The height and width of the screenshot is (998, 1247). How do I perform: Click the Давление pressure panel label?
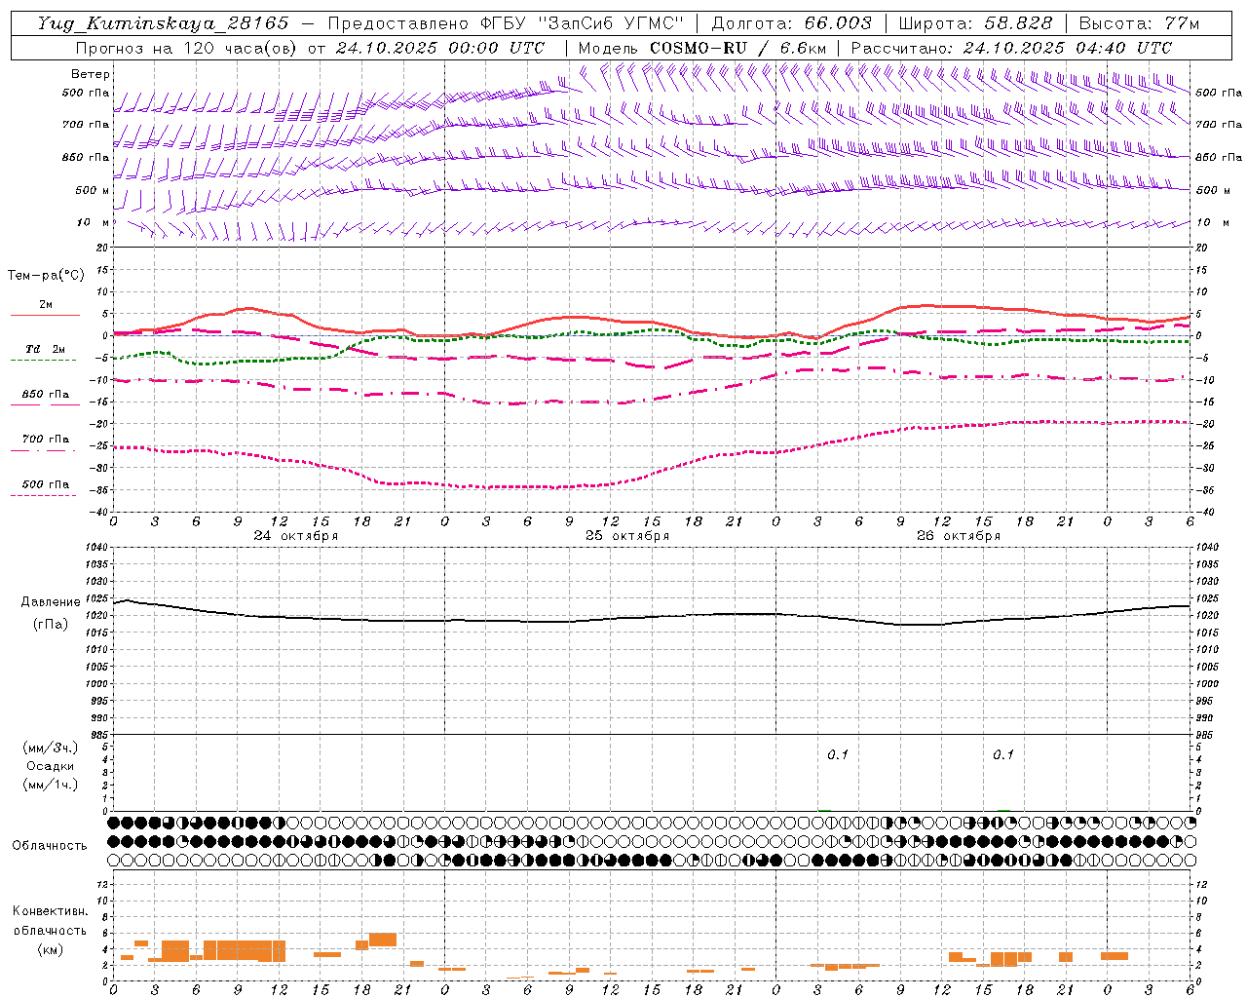[51, 602]
